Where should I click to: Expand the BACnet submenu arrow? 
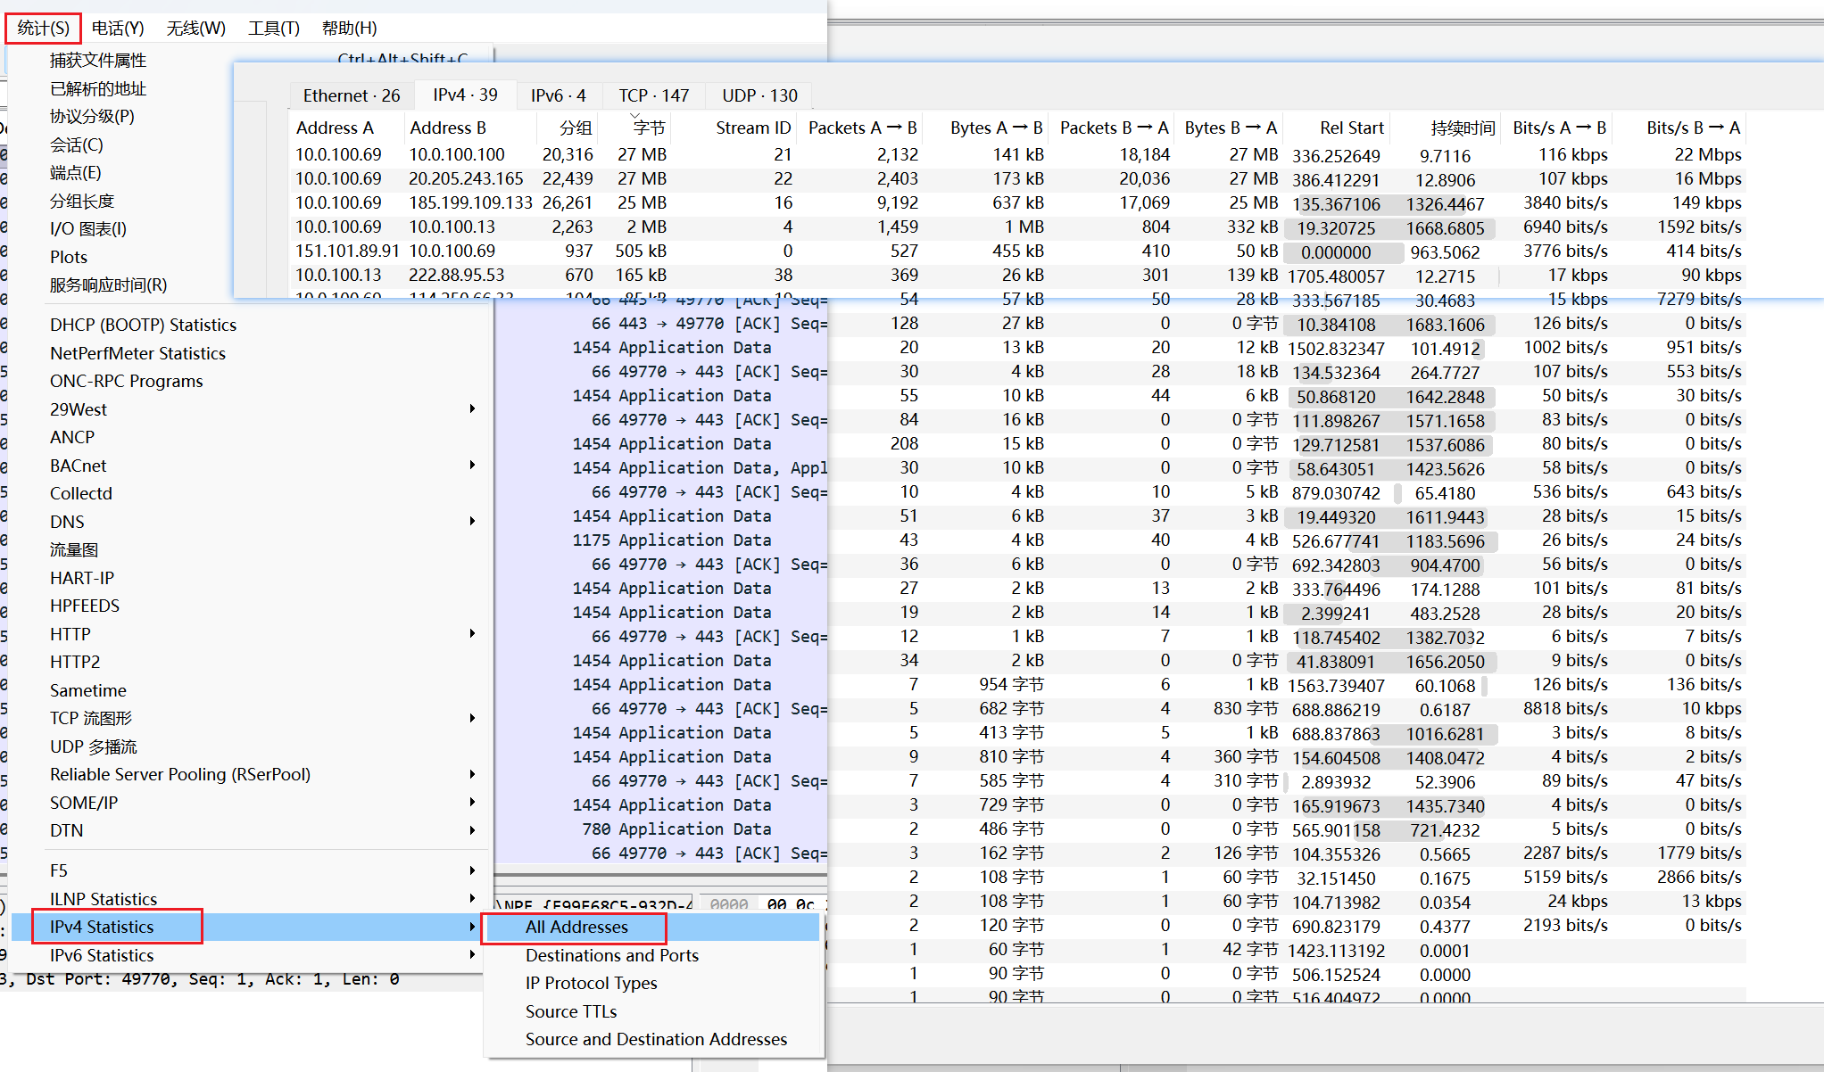(472, 465)
